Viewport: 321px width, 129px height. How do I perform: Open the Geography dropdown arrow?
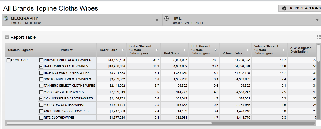[157, 20]
